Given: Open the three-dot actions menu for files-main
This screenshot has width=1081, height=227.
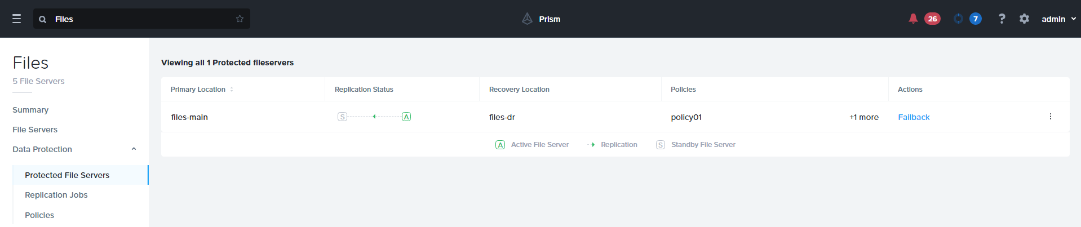Looking at the screenshot, I should [1050, 117].
